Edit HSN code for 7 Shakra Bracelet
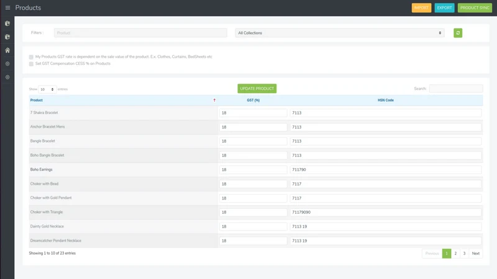 pyautogui.click(x=385, y=113)
